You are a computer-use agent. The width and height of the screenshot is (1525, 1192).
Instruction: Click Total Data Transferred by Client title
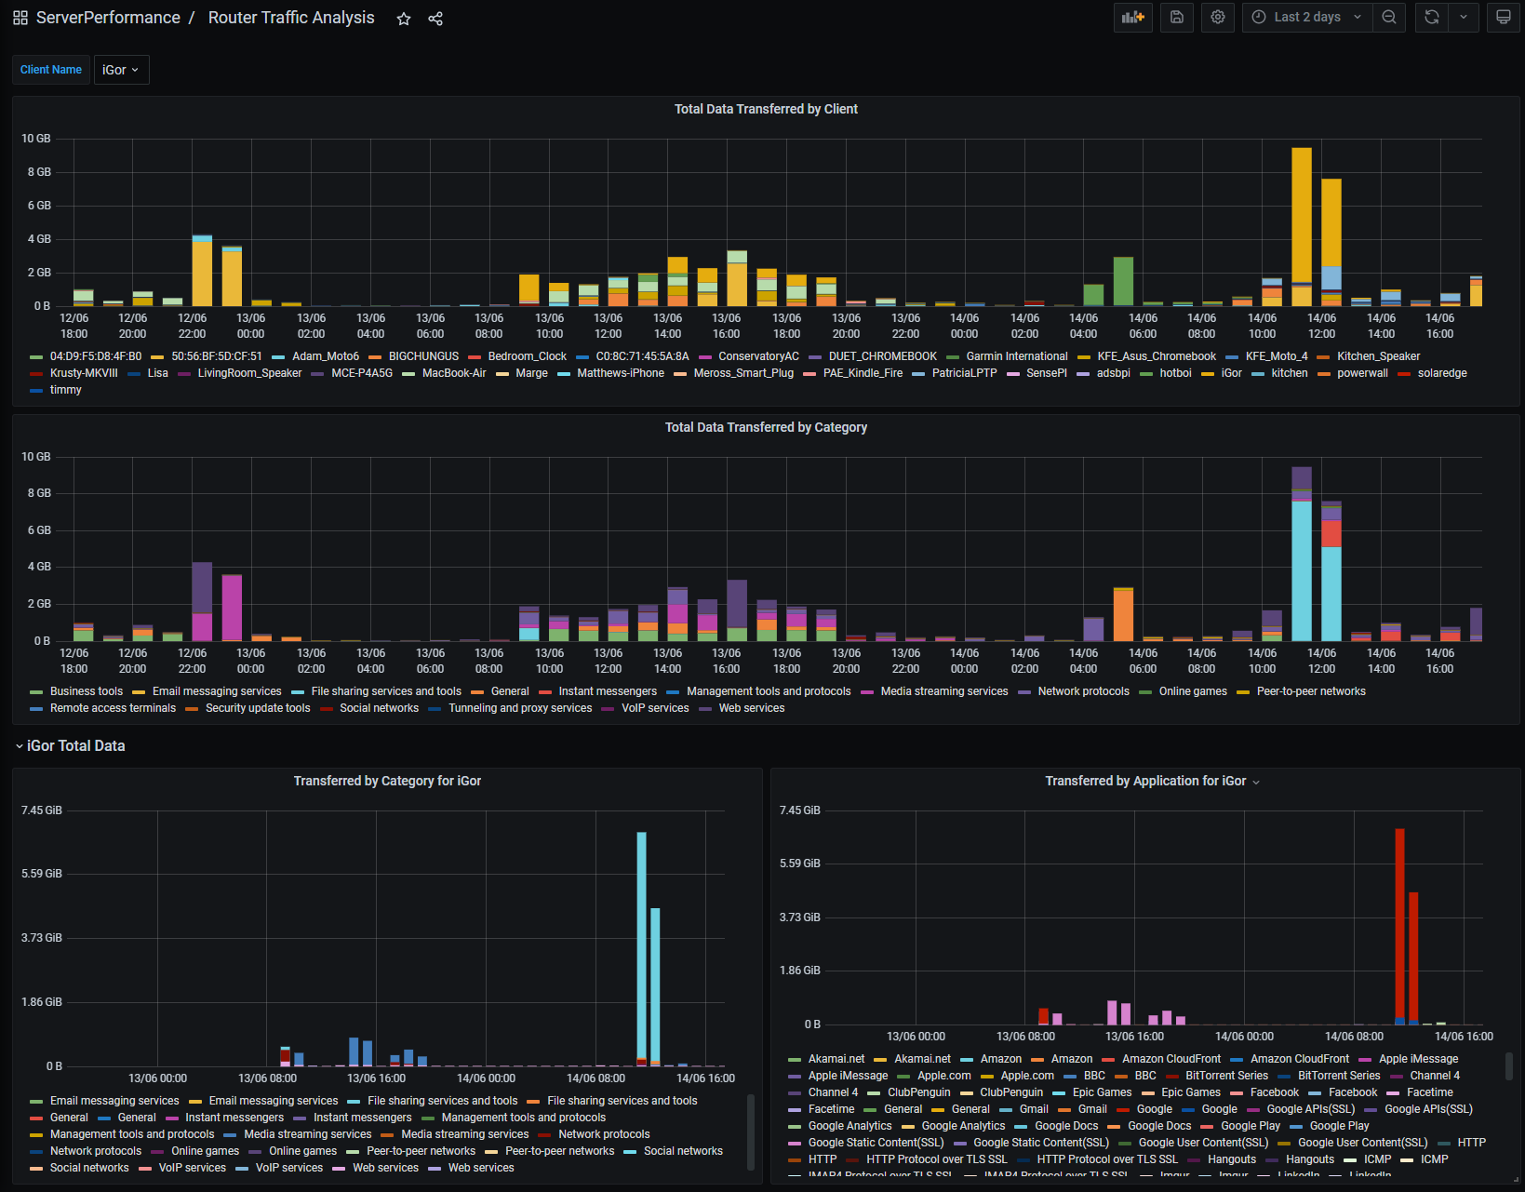[x=766, y=109]
